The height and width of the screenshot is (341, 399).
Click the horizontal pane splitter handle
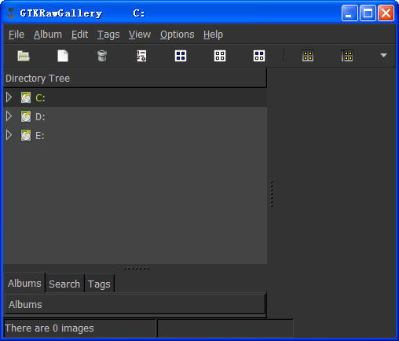coord(136,268)
